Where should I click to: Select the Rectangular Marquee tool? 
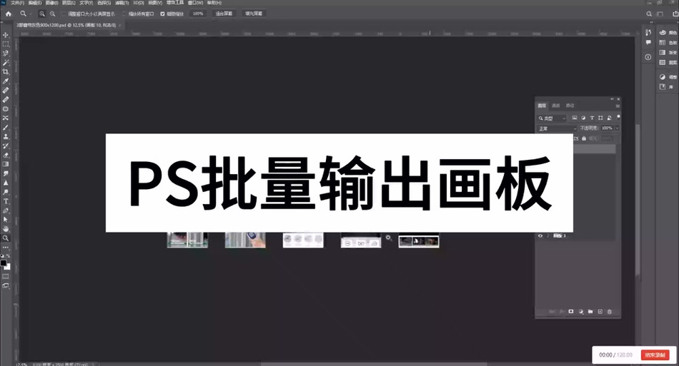(x=6, y=44)
